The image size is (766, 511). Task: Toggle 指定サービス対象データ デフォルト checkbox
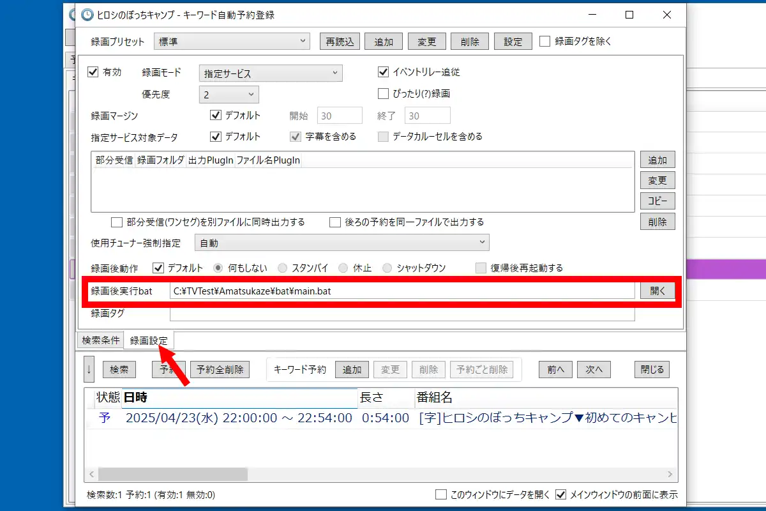coord(215,136)
